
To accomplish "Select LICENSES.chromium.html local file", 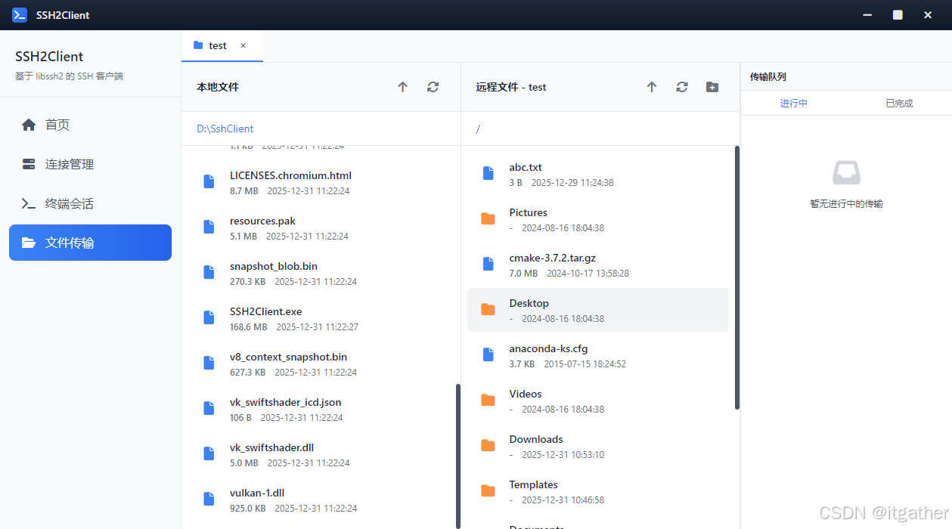I will (321, 182).
